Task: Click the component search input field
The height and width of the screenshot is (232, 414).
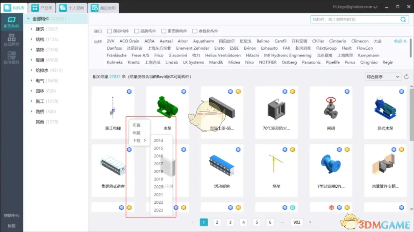Action: tap(355, 19)
